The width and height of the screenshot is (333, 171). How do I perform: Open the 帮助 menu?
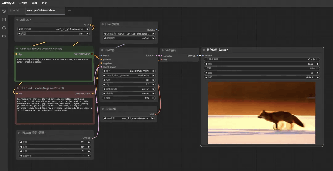coord(44,3)
